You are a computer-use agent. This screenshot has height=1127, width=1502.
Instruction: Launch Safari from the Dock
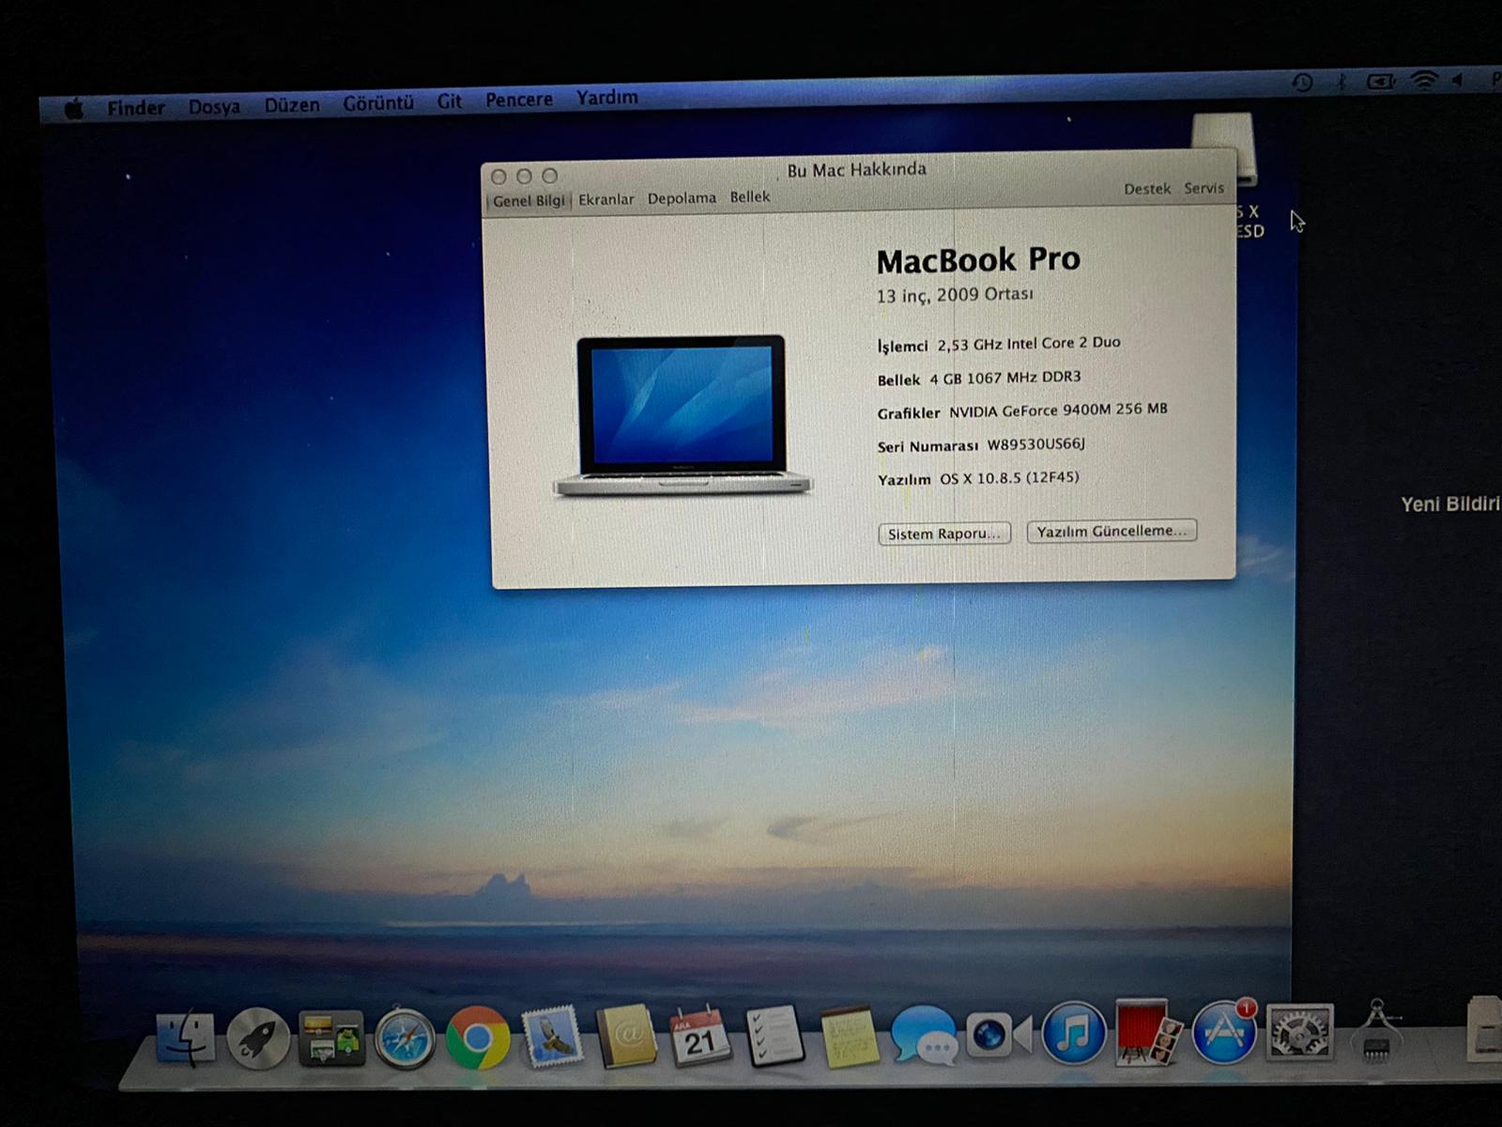coord(405,1040)
